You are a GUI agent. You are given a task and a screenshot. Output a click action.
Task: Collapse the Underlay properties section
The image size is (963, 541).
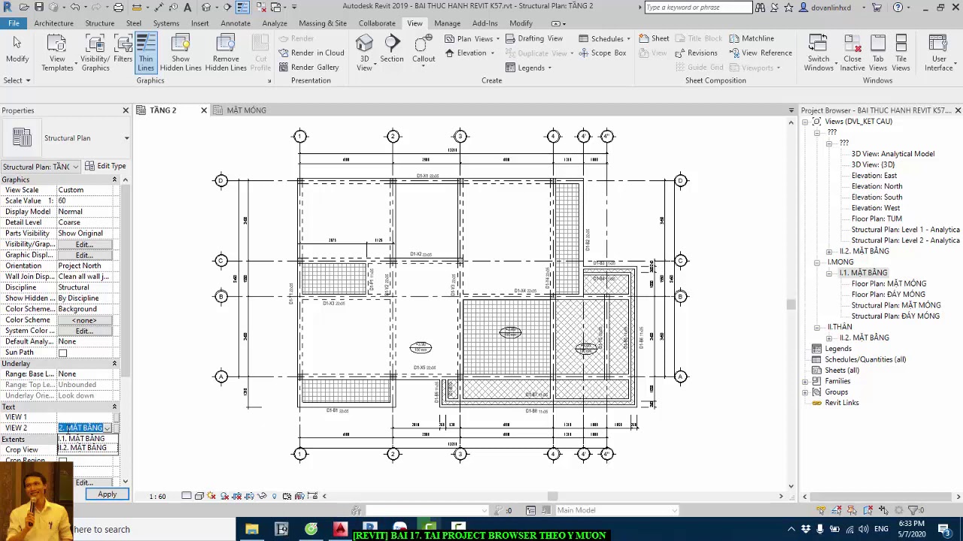pos(114,364)
